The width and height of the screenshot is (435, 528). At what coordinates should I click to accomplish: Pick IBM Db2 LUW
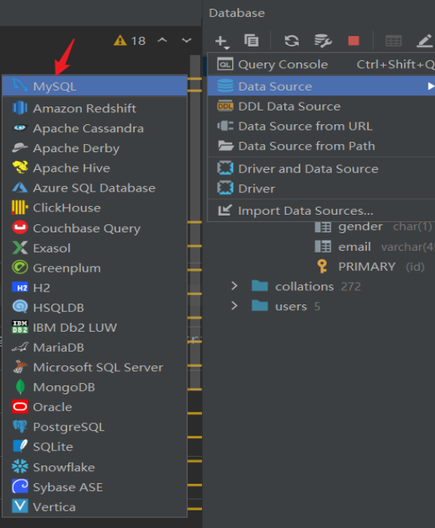[x=95, y=328]
